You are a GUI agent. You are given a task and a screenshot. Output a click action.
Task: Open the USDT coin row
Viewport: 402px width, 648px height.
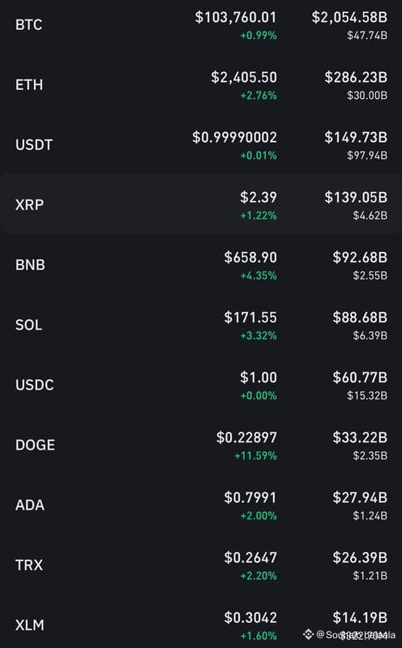[x=201, y=145]
